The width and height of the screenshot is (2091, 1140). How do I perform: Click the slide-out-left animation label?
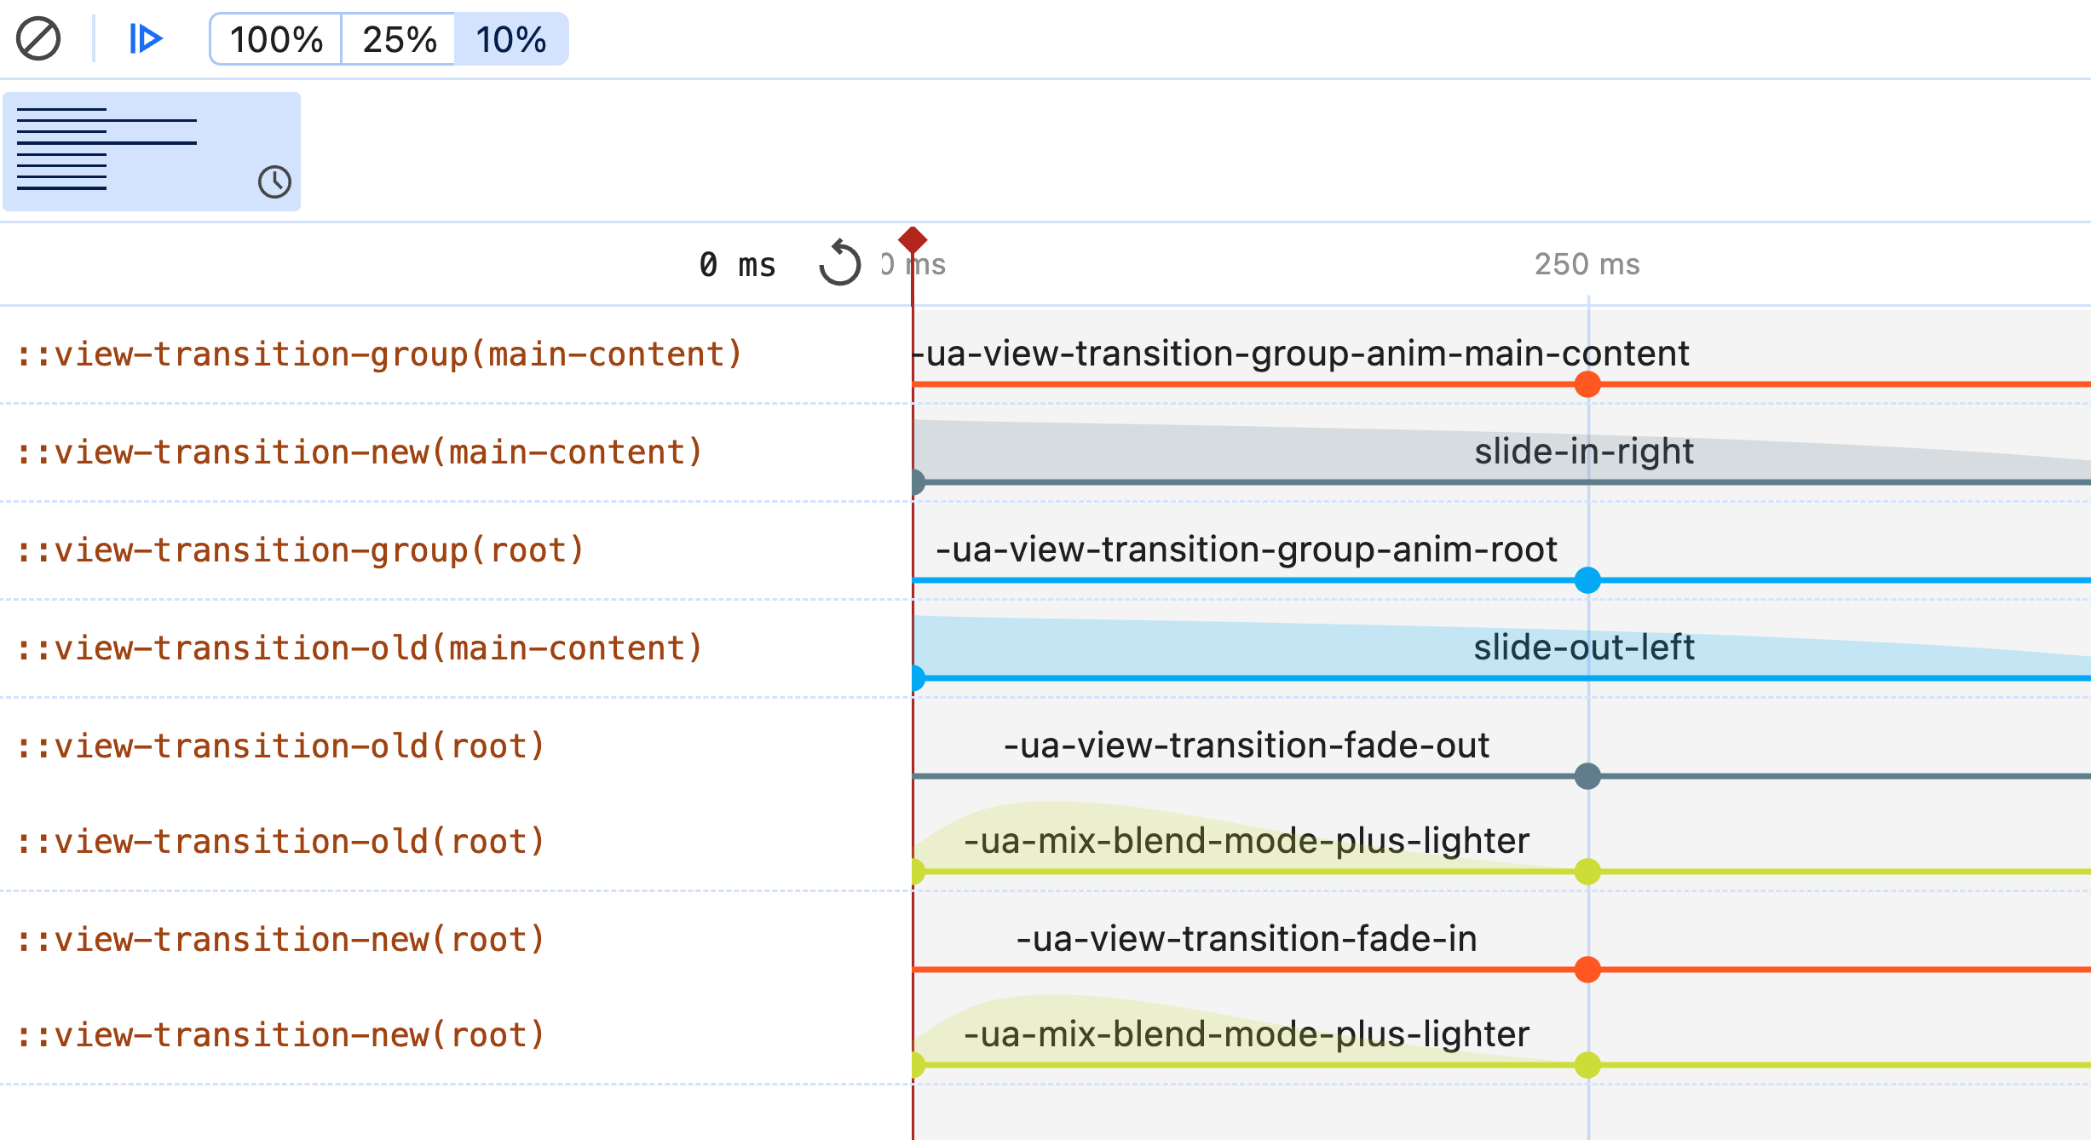(x=1584, y=648)
